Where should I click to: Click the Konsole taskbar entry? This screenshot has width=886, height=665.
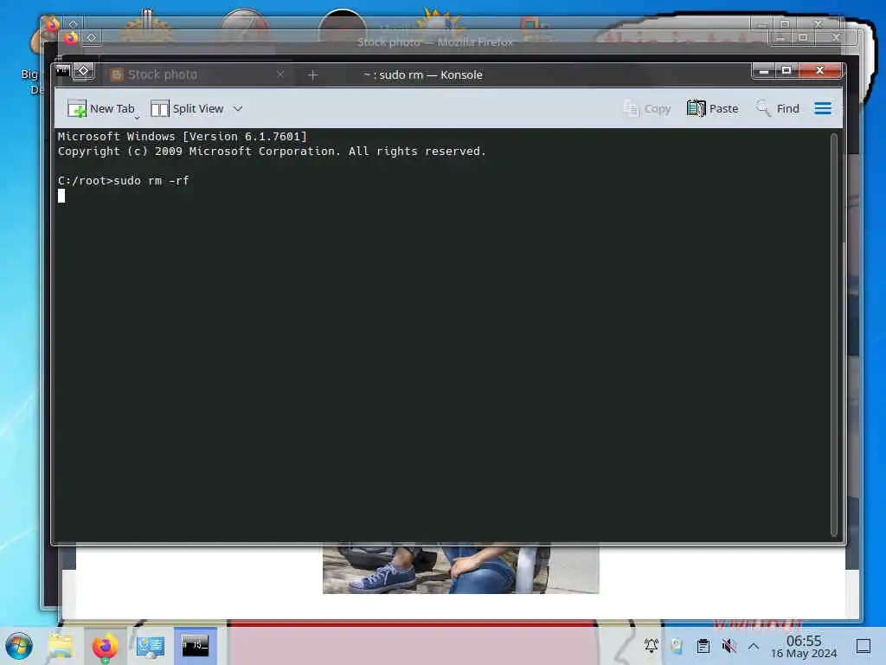pos(195,646)
